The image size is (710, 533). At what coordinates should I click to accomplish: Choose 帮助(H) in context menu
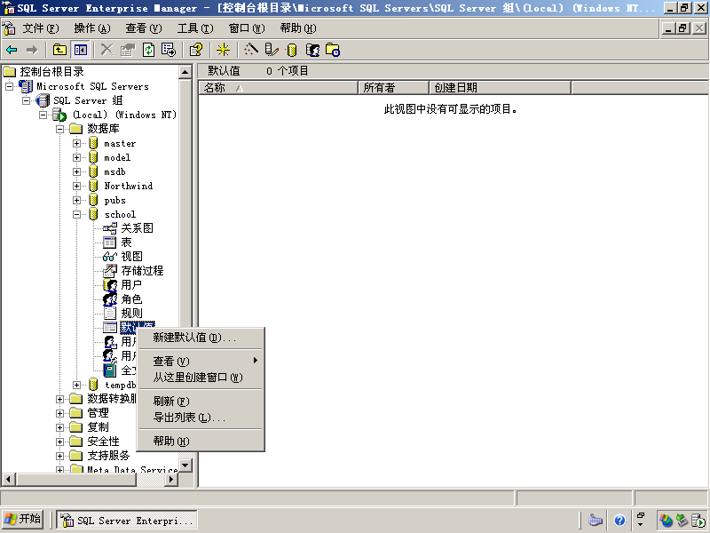pyautogui.click(x=201, y=441)
